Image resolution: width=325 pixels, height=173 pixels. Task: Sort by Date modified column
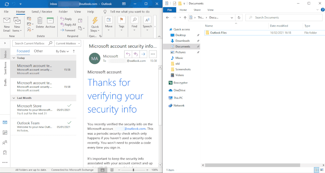point(279,26)
